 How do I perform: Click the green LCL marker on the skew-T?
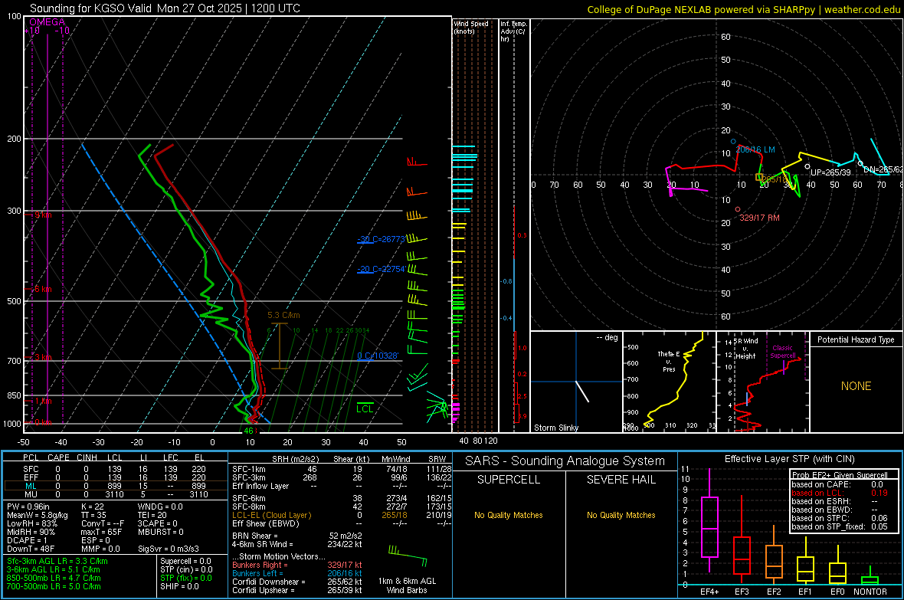coord(365,408)
